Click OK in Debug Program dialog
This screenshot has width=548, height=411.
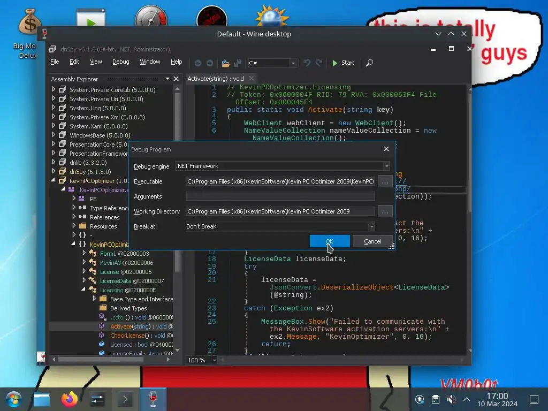(330, 241)
